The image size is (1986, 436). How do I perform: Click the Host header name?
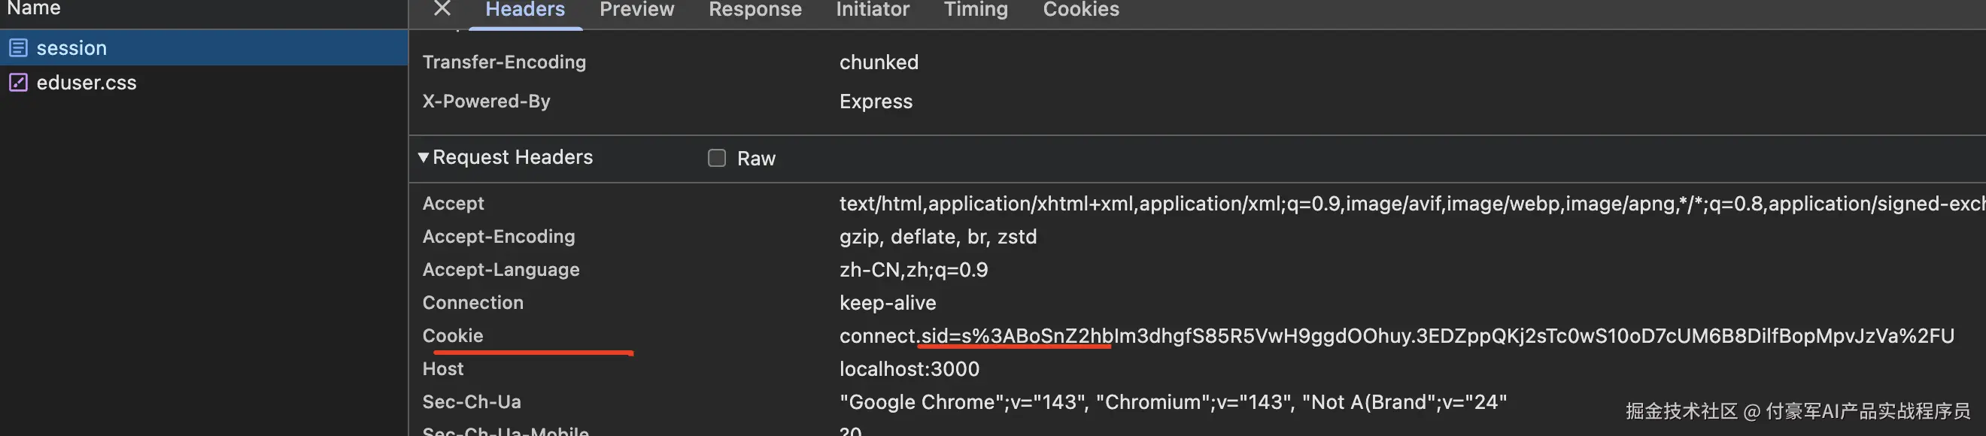442,369
